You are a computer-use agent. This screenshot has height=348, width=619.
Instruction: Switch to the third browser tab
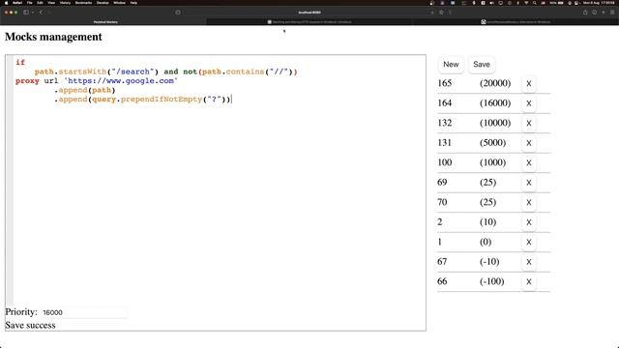click(516, 22)
